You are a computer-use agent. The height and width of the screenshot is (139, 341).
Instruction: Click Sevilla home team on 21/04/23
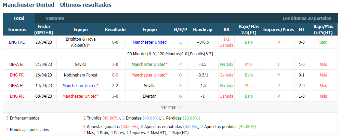81,64
